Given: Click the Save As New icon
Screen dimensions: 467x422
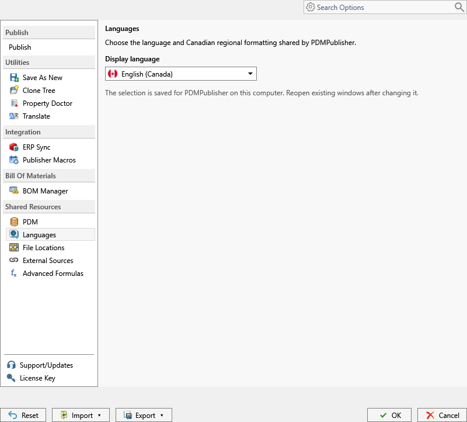Looking at the screenshot, I should click(14, 78).
